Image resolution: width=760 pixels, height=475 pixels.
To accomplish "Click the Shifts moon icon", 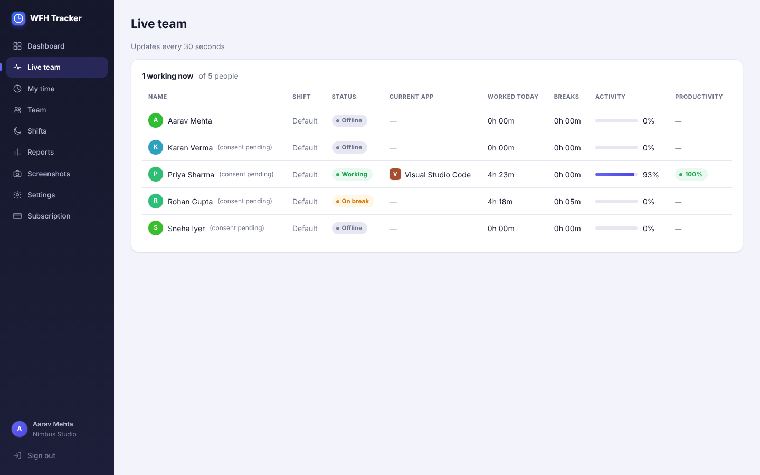I will [17, 131].
